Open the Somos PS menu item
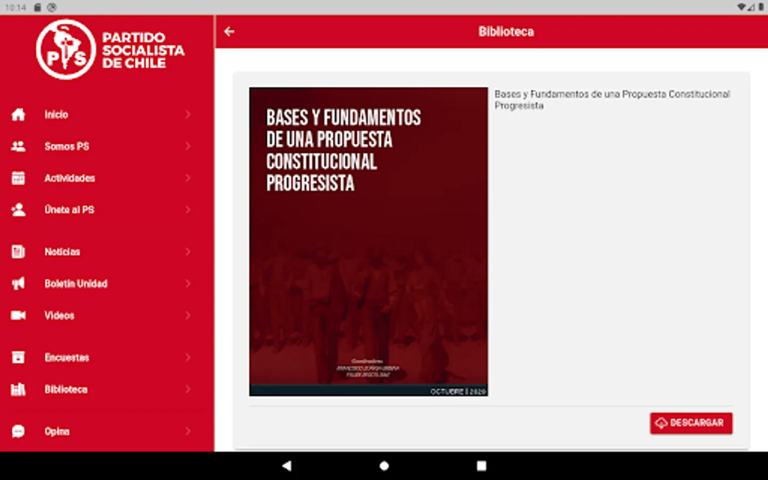768x480 pixels. click(107, 146)
